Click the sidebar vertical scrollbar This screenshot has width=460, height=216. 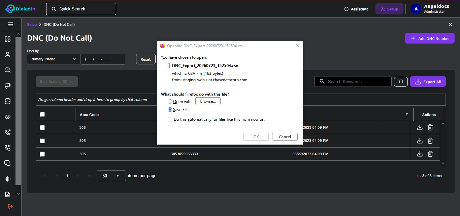coord(18,111)
